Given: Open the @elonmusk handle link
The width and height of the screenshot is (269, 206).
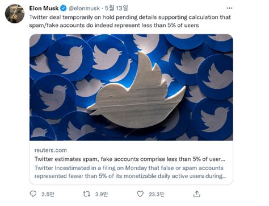Looking at the screenshot, I should pyautogui.click(x=84, y=9).
